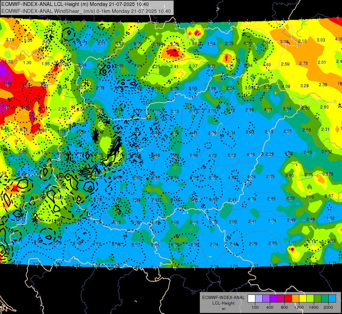Click the legend tick label 800
This screenshot has width=342, height=314.
tap(284, 307)
